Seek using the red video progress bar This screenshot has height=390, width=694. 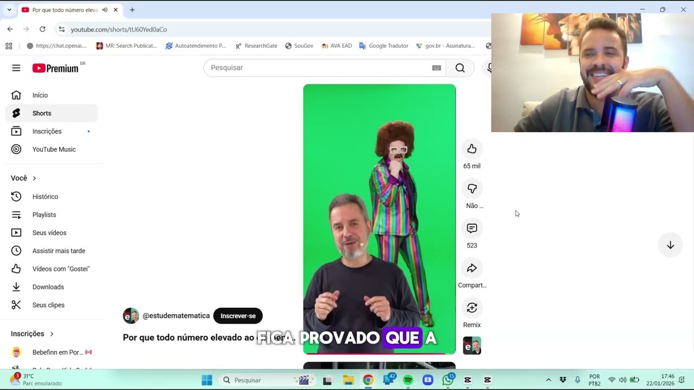[379, 354]
